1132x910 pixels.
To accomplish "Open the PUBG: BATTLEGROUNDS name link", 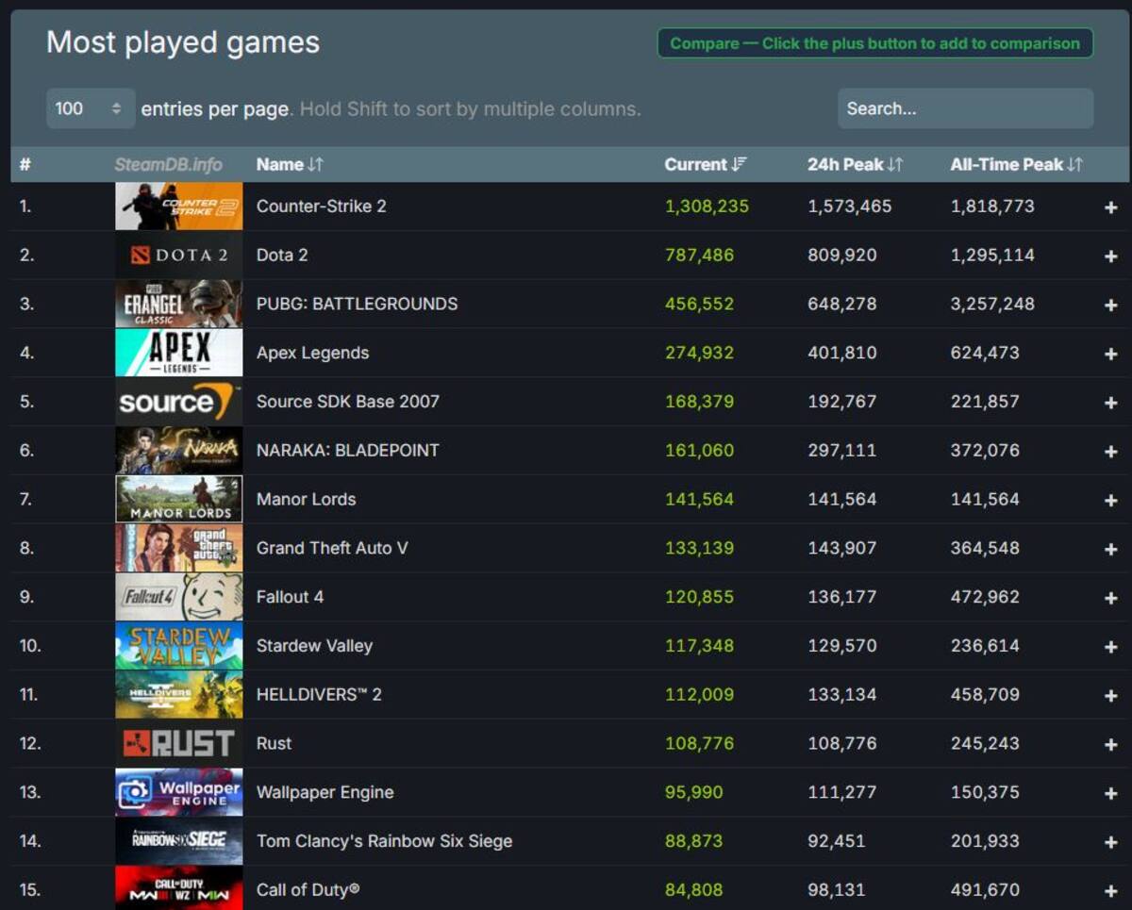I will [x=357, y=304].
